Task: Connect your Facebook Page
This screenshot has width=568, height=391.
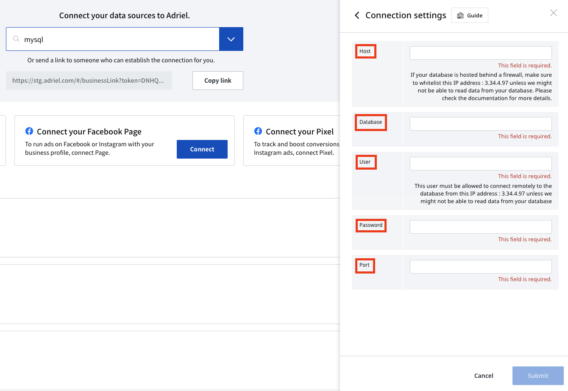Action: pos(202,149)
